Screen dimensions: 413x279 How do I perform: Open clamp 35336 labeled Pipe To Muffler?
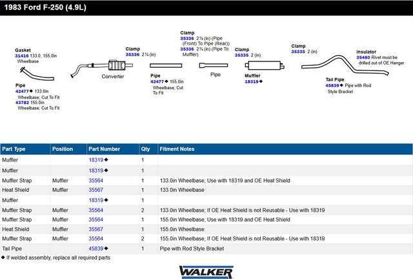(x=187, y=49)
